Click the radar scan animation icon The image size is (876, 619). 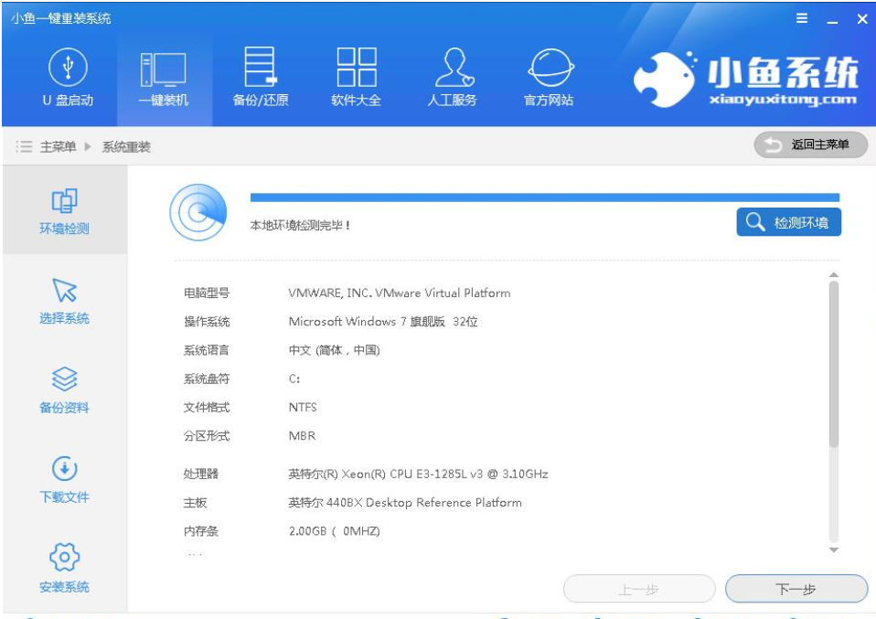(x=198, y=212)
